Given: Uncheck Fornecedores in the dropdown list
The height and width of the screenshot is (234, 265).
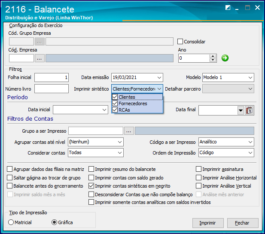Looking at the screenshot, I should point(115,103).
